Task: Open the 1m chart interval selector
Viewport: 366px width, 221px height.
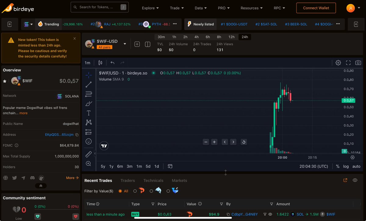Action: point(88,63)
